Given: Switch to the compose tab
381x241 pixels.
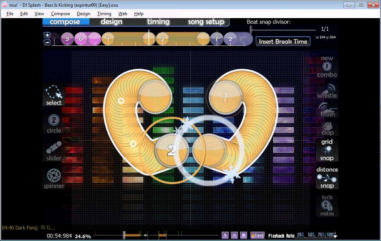Looking at the screenshot, I should click(65, 21).
